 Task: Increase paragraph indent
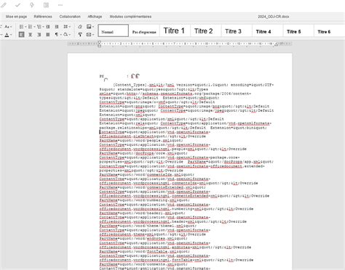(x=57, y=27)
